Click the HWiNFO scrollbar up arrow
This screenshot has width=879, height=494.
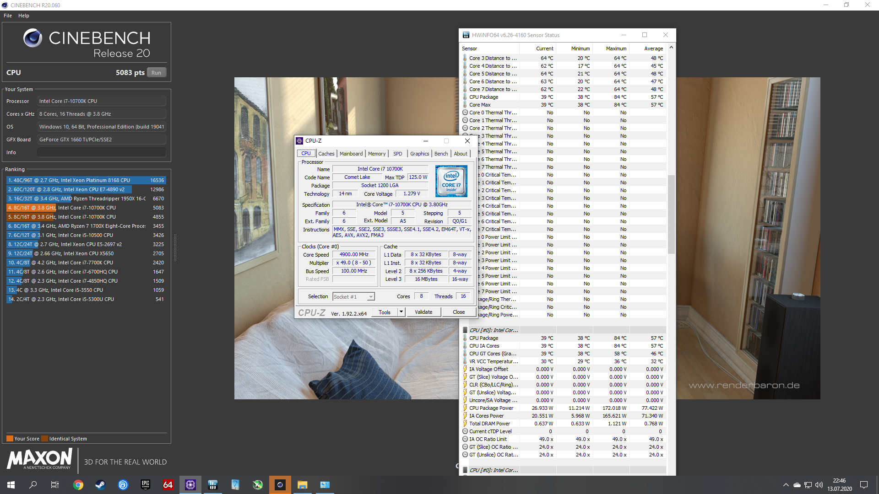pyautogui.click(x=671, y=47)
